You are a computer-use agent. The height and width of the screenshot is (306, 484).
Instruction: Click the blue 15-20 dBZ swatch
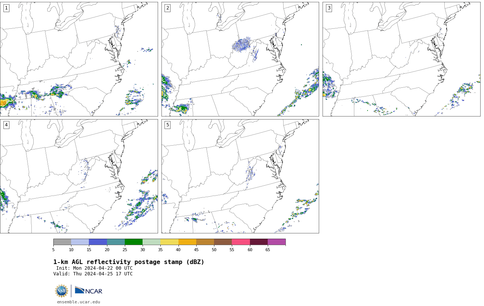(98, 242)
